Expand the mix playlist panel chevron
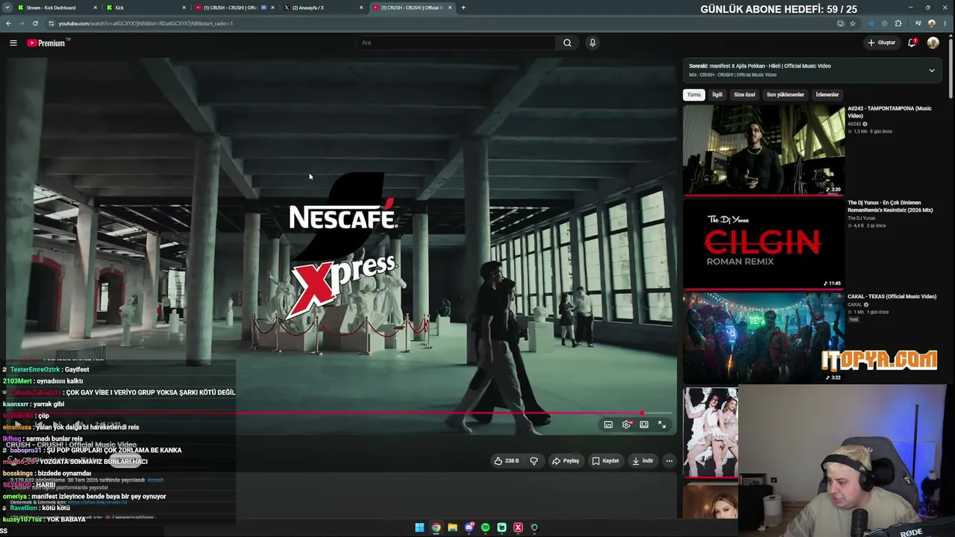 [x=931, y=70]
